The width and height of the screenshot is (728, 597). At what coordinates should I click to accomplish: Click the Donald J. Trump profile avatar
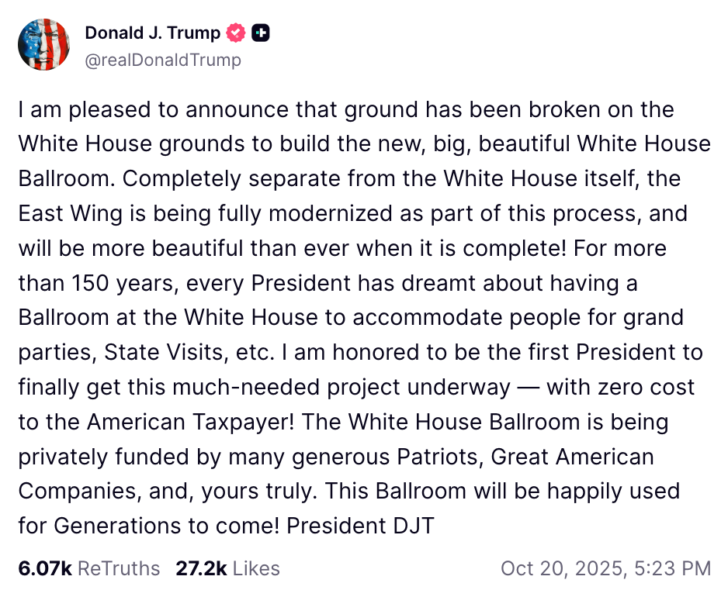[44, 44]
